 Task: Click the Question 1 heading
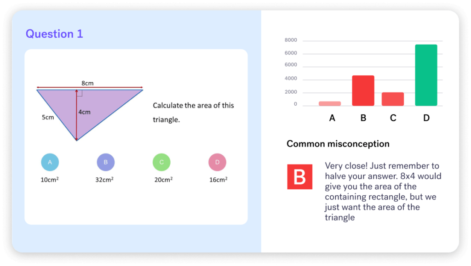54,34
